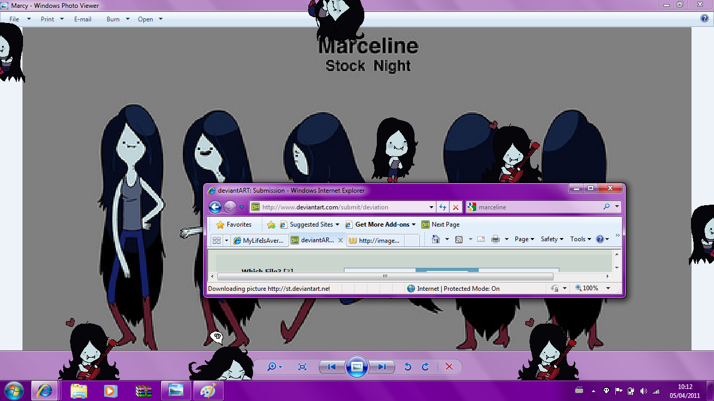The height and width of the screenshot is (401, 714).
Task: Open Suggested Sites in favorites bar
Action: tap(309, 225)
